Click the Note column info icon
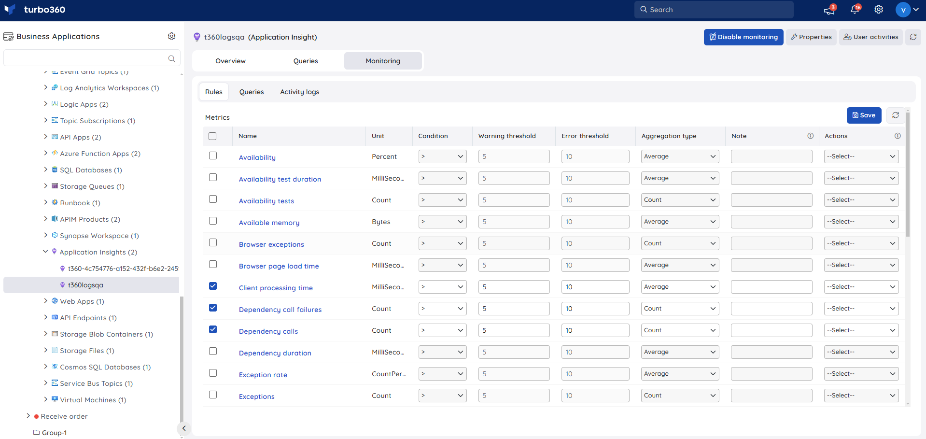This screenshot has height=439, width=926. pyautogui.click(x=811, y=136)
